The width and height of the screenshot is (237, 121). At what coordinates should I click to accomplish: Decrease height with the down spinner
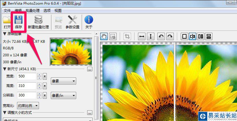(39, 88)
